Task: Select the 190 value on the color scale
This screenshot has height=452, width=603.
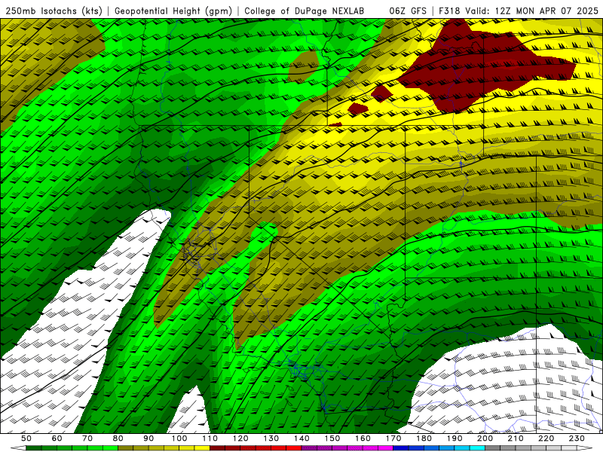Action: click(455, 438)
